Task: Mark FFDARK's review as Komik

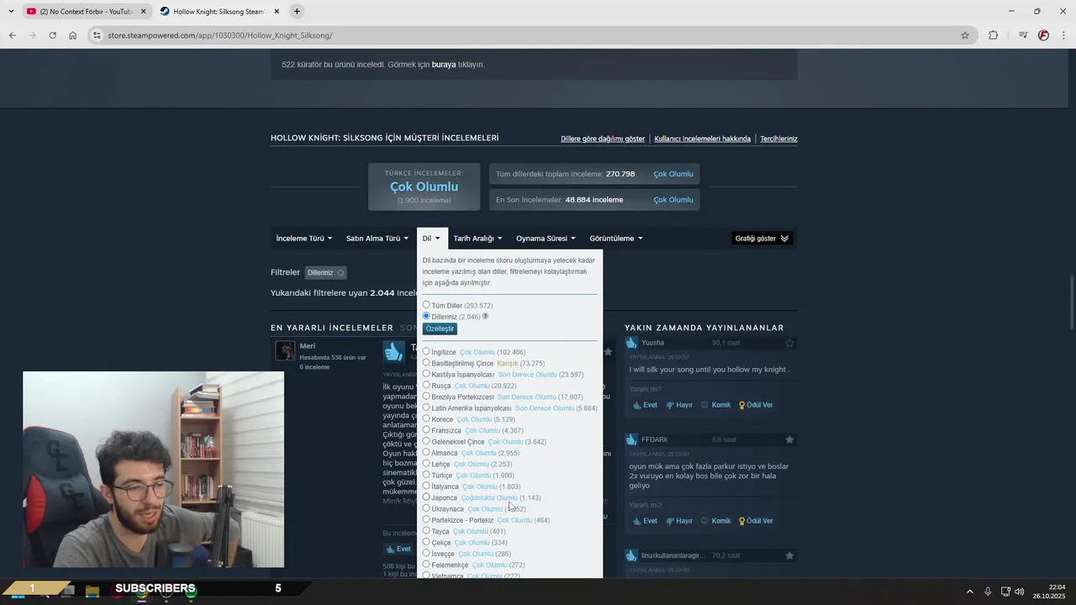Action: 715,521
